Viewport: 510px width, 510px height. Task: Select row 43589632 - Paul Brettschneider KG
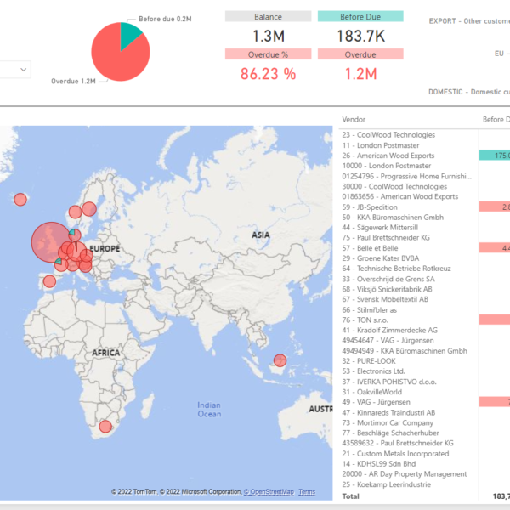(x=398, y=444)
